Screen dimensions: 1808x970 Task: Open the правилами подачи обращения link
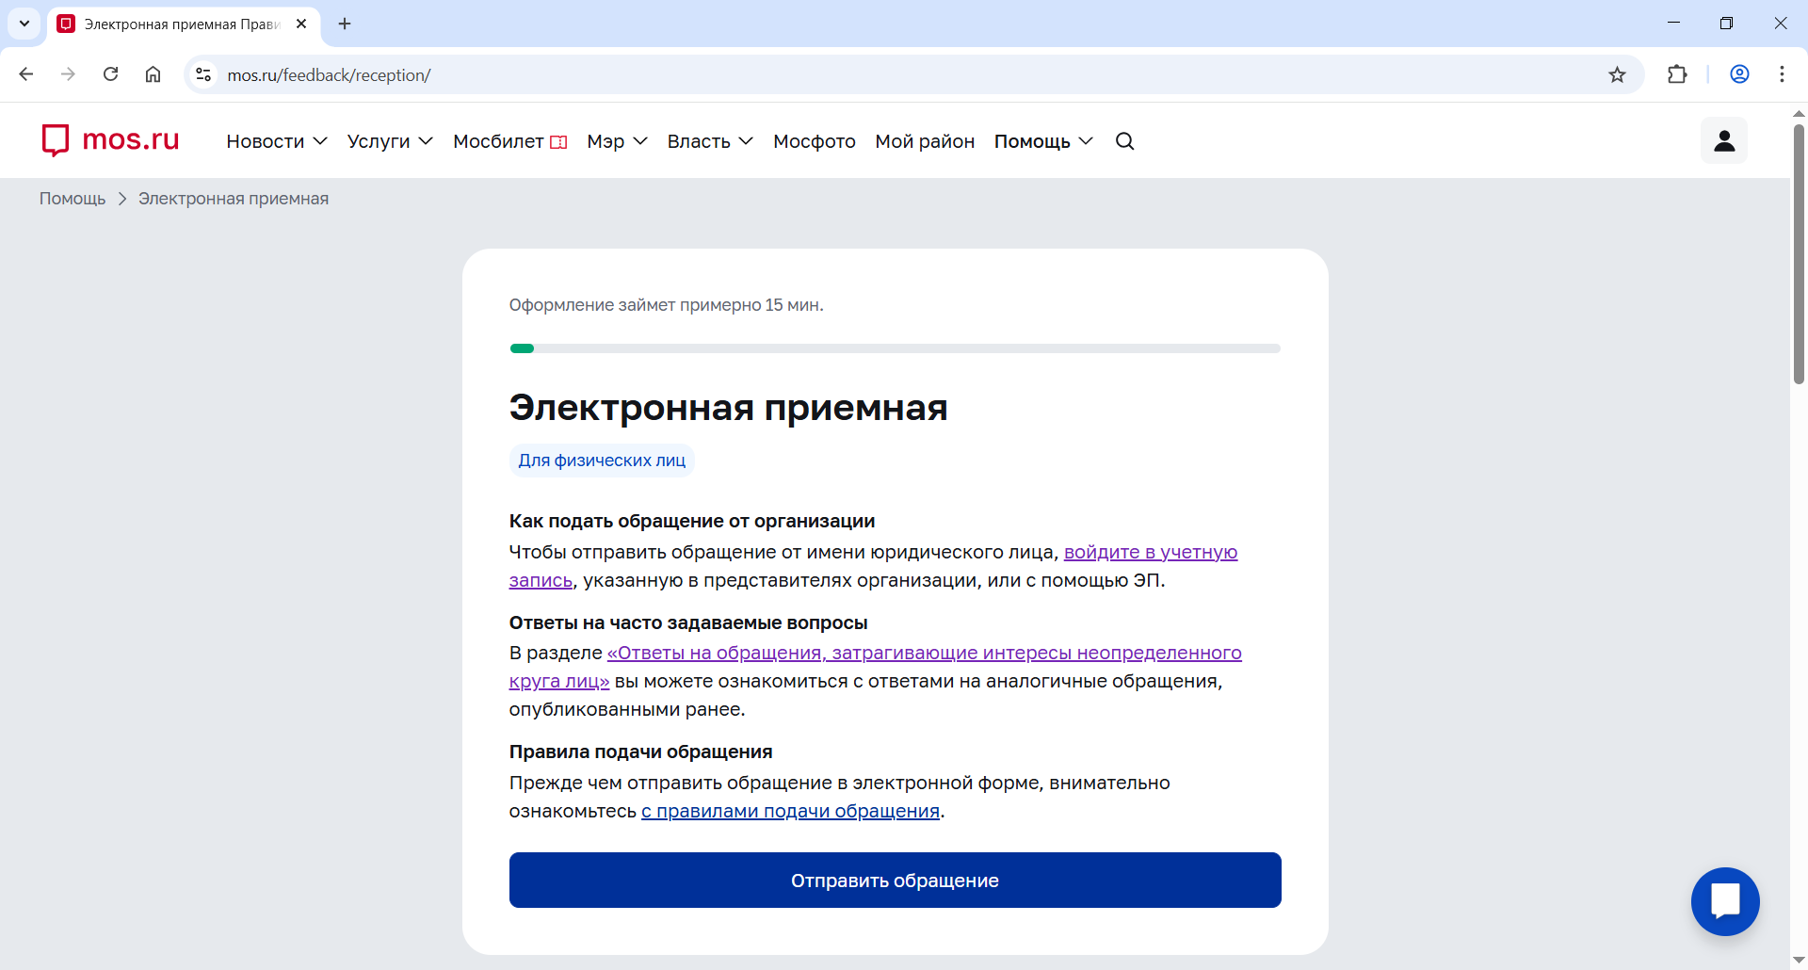click(x=790, y=811)
